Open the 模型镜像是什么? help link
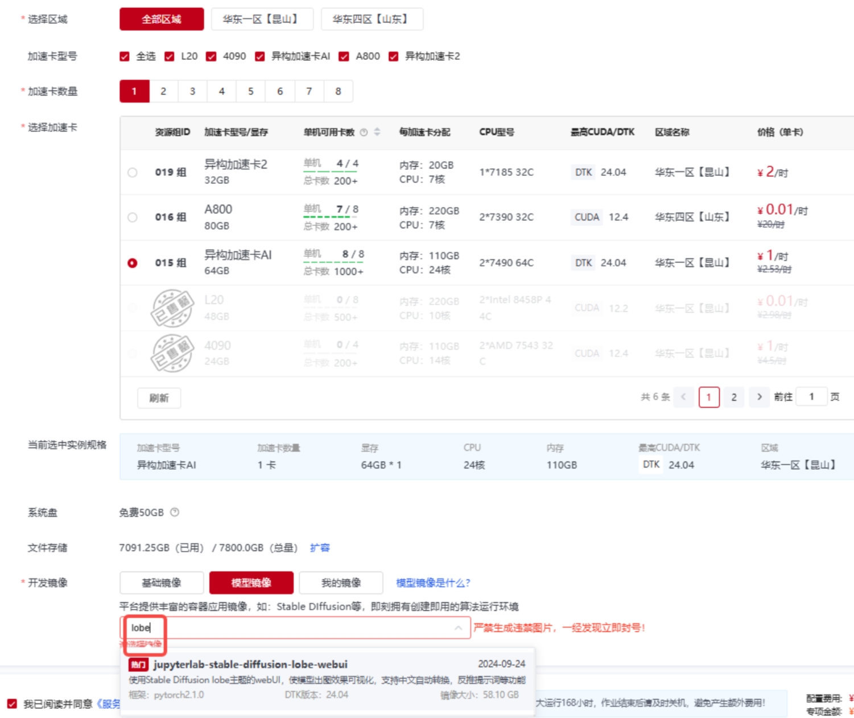854x718 pixels. click(433, 582)
